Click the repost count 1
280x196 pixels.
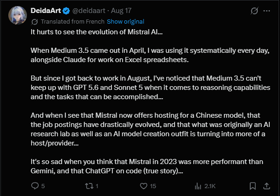97,186
